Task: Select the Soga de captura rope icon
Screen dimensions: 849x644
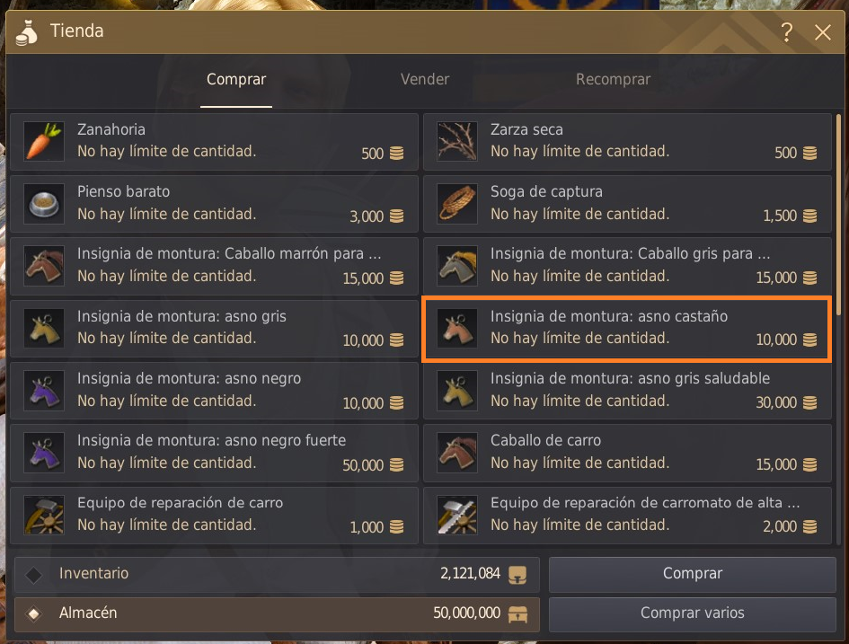Action: (457, 204)
